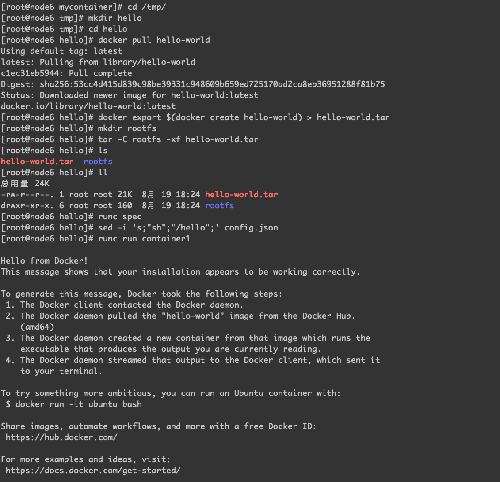500x482 pixels.
Task: Click the "docker pull hello-world" command
Action: coord(154,40)
